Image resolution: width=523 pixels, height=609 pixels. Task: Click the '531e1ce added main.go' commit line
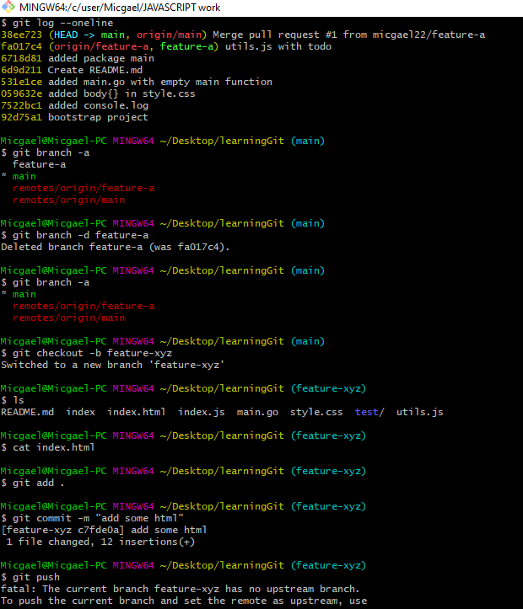[x=137, y=82]
